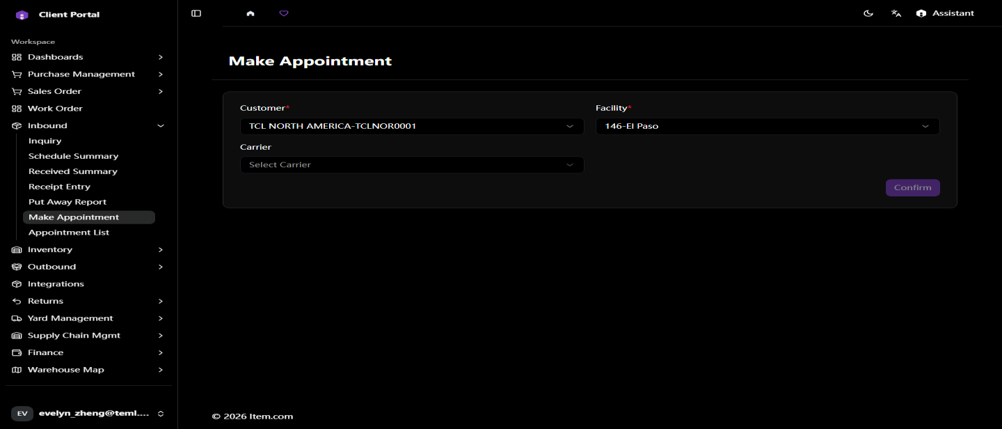Click the Dashboards grid icon

(x=17, y=57)
